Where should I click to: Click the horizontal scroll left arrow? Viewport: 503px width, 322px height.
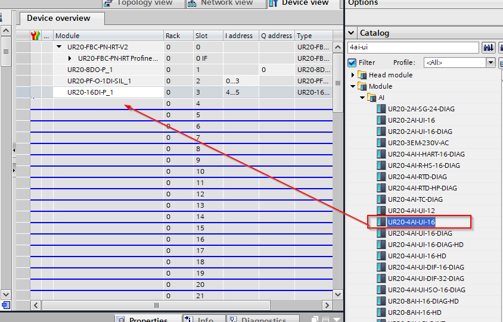tap(36, 305)
